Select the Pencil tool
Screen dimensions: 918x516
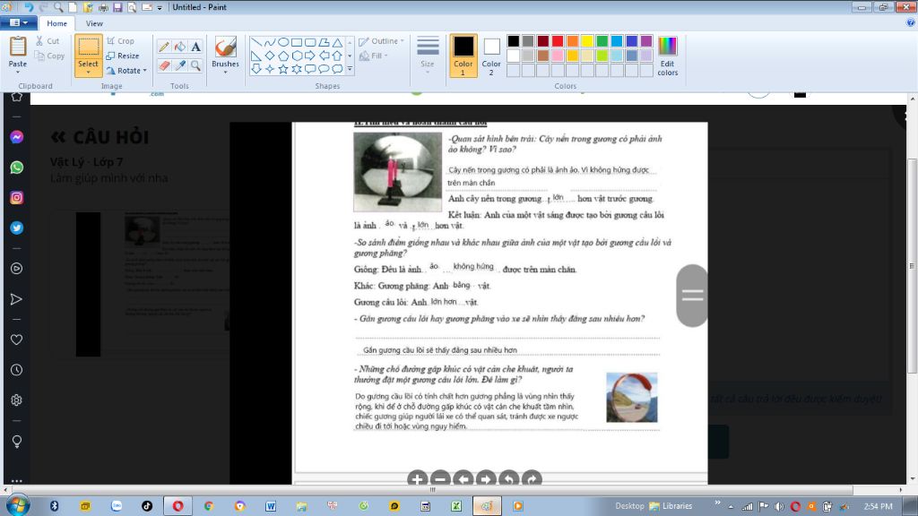coord(165,47)
